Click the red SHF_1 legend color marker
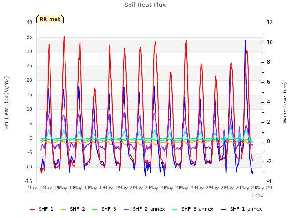Viewport: 291px width, 218px height. point(32,210)
